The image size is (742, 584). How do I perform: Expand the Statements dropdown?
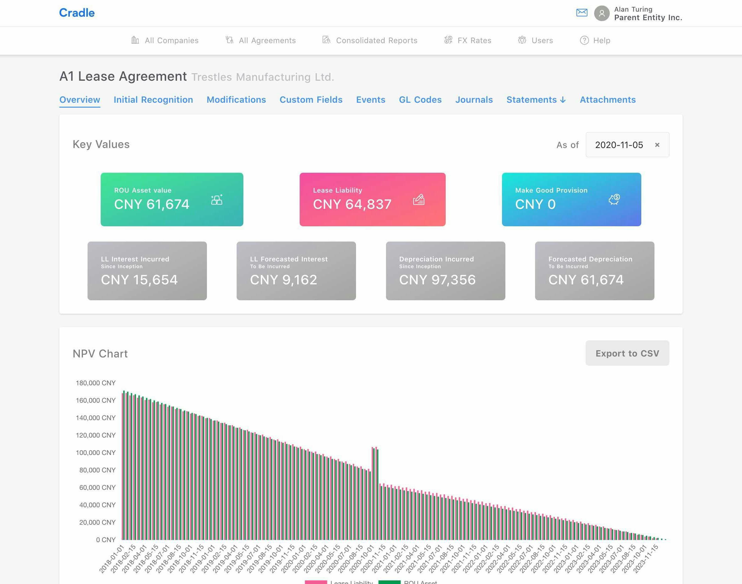(x=536, y=99)
